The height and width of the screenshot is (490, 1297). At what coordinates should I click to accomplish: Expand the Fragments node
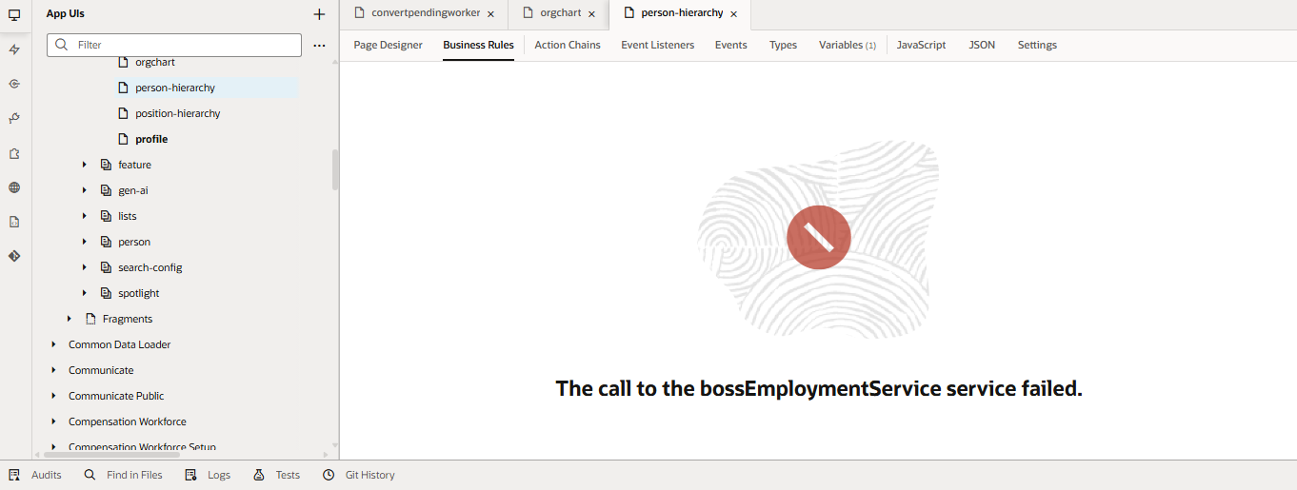[x=69, y=319]
